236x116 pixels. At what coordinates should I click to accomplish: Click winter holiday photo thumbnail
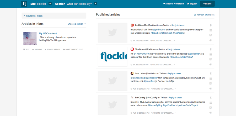pos(30,39)
